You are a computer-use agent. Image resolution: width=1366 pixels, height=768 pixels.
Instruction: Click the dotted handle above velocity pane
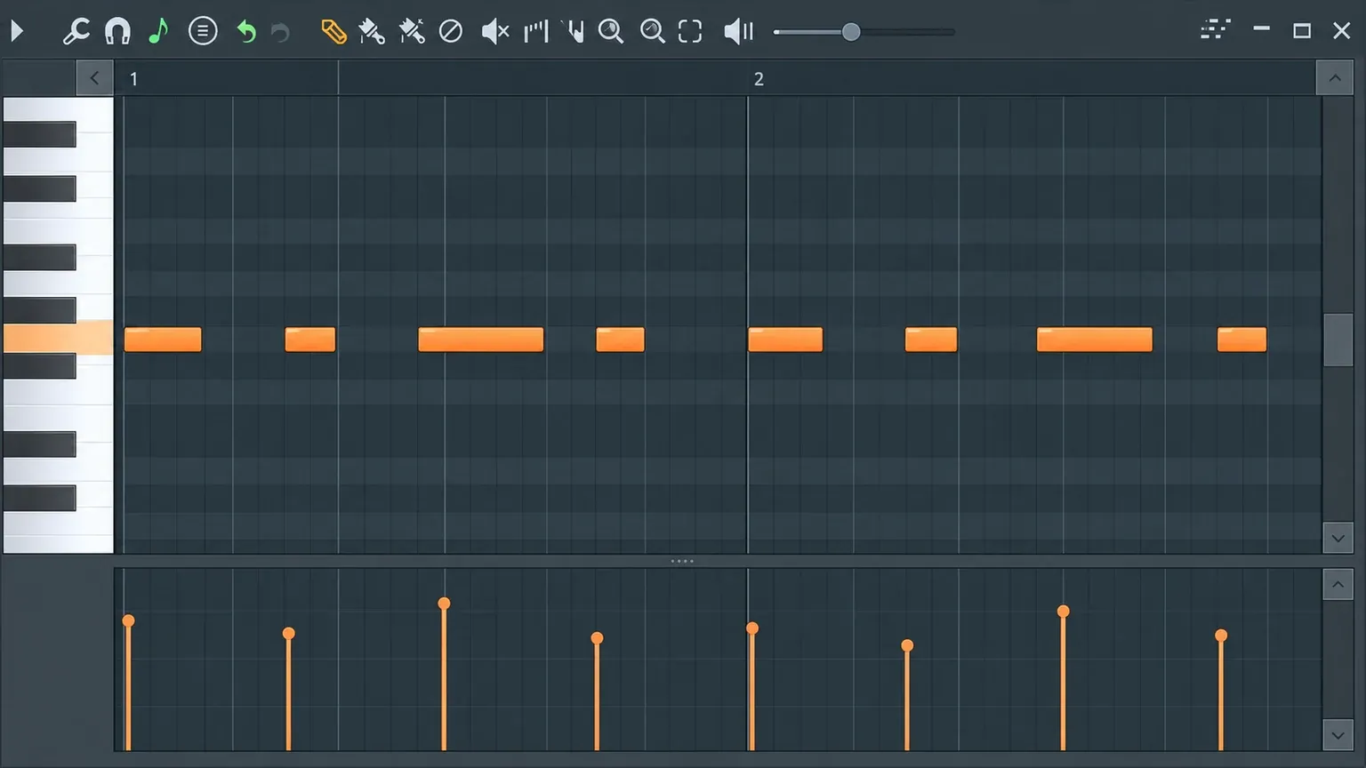pyautogui.click(x=682, y=561)
